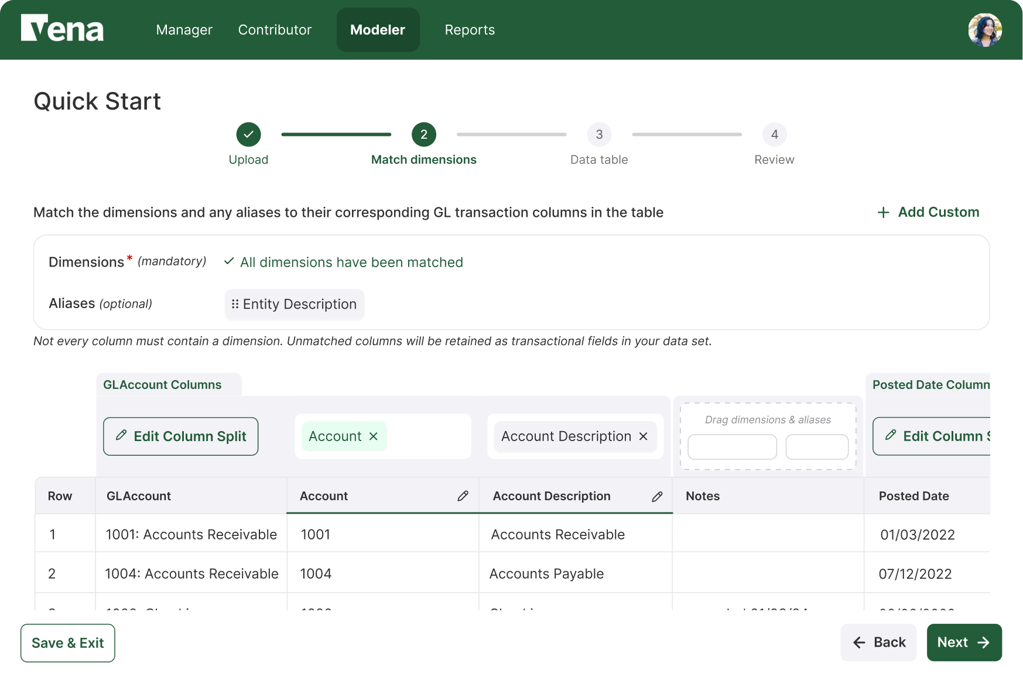
Task: Click Edit Column Split for GLAccount
Action: 181,436
